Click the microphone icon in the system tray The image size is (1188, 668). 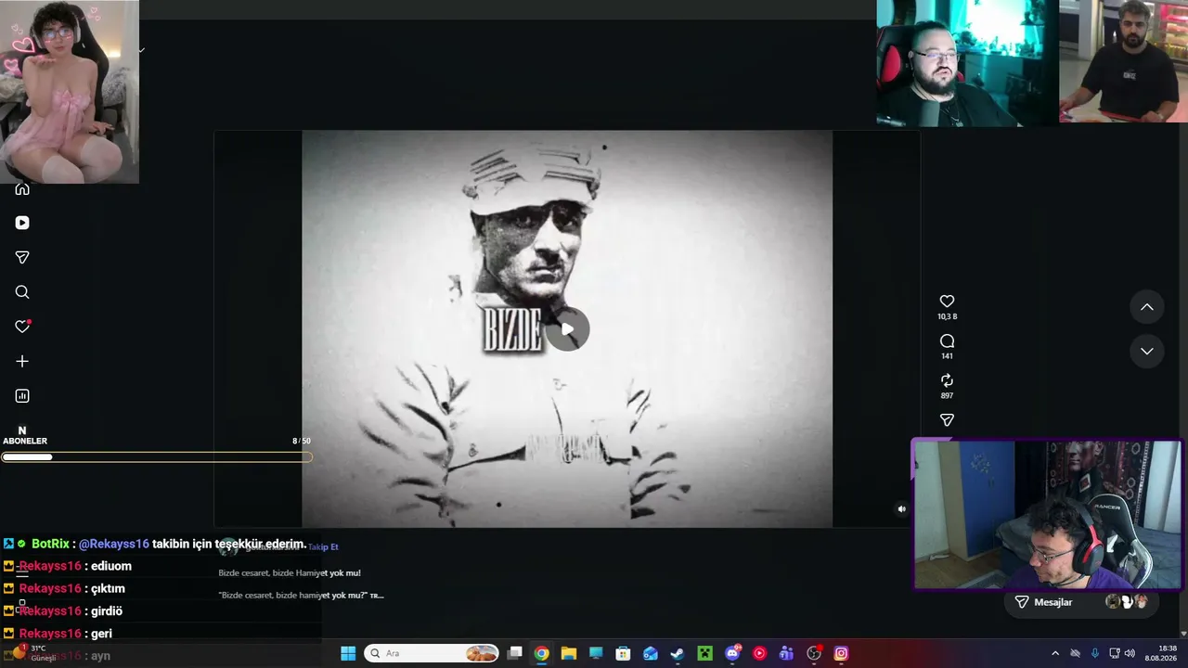1095,653
